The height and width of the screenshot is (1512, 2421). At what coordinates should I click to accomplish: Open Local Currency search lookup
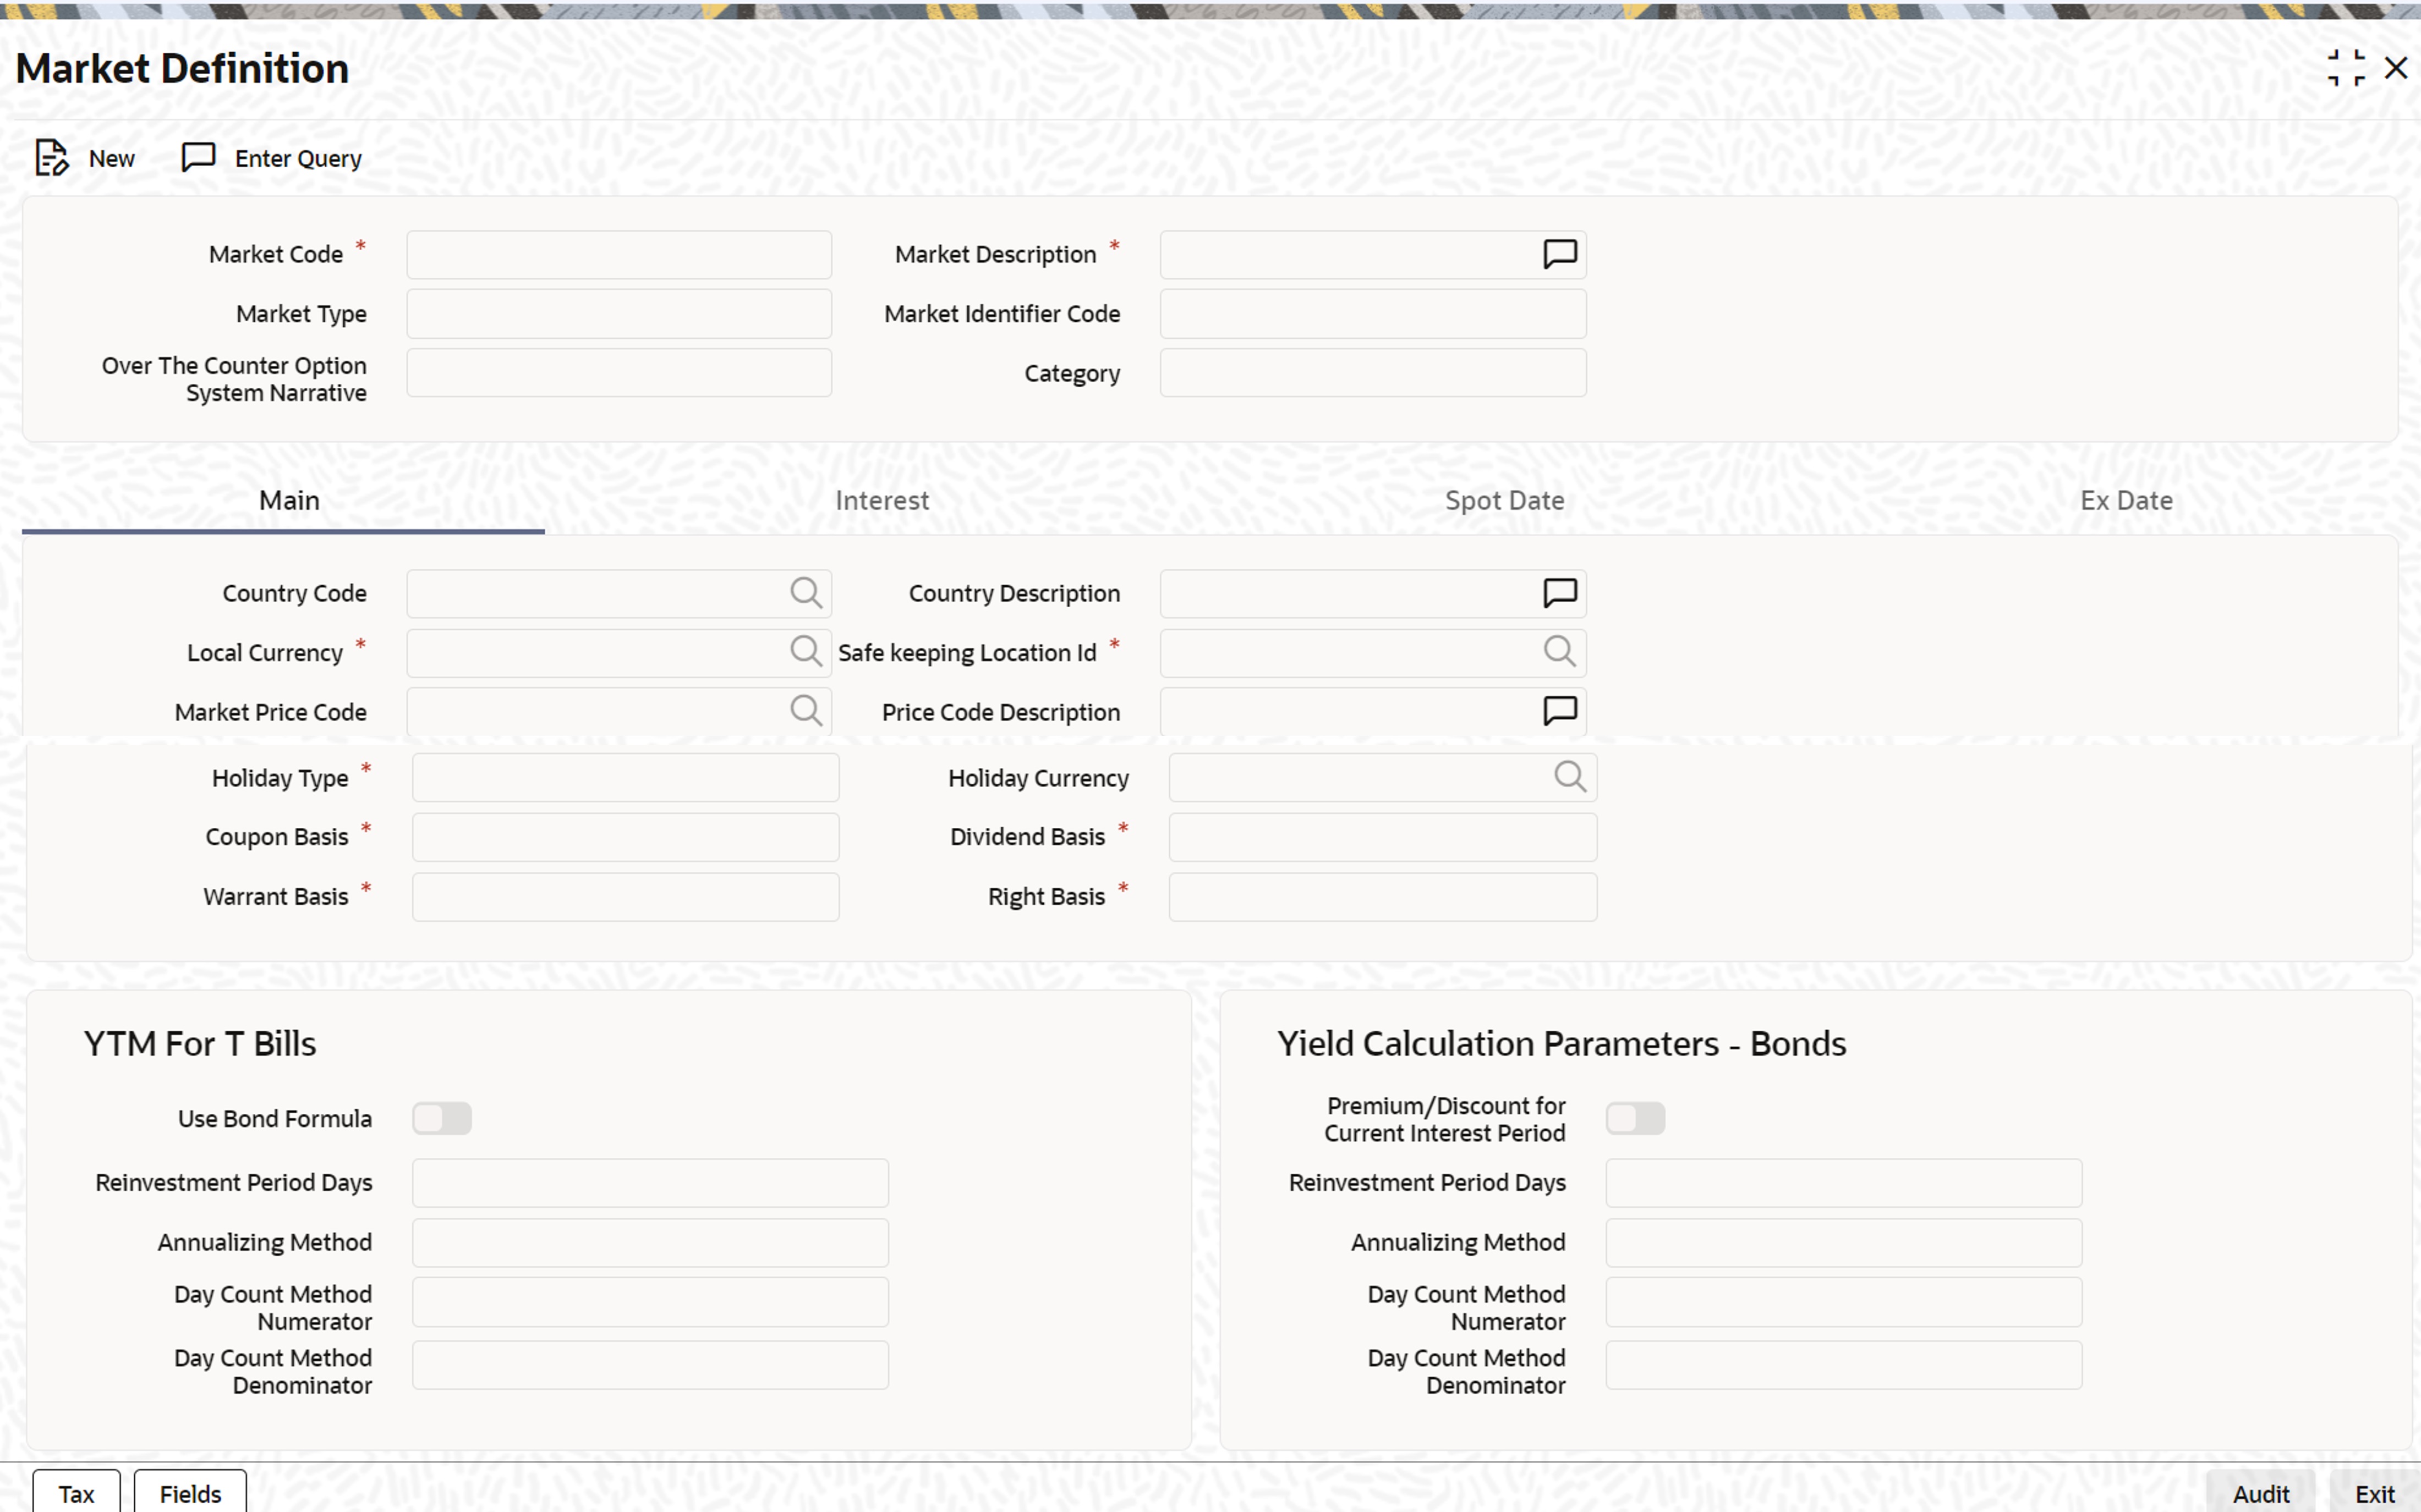806,652
